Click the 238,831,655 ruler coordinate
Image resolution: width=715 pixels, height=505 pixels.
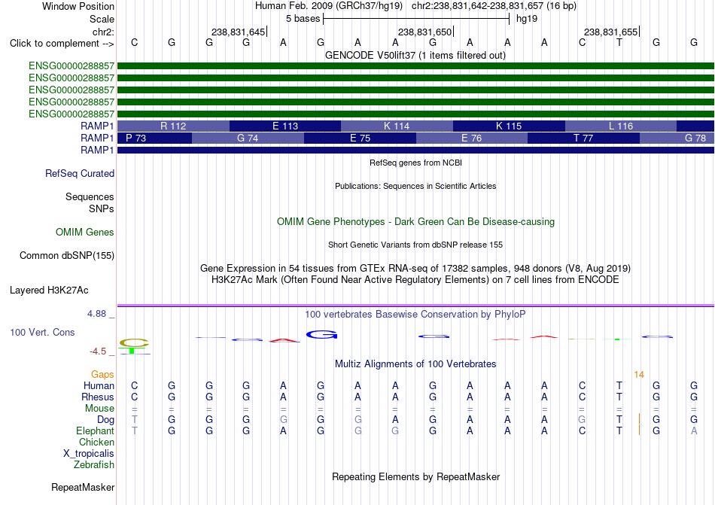click(x=610, y=32)
